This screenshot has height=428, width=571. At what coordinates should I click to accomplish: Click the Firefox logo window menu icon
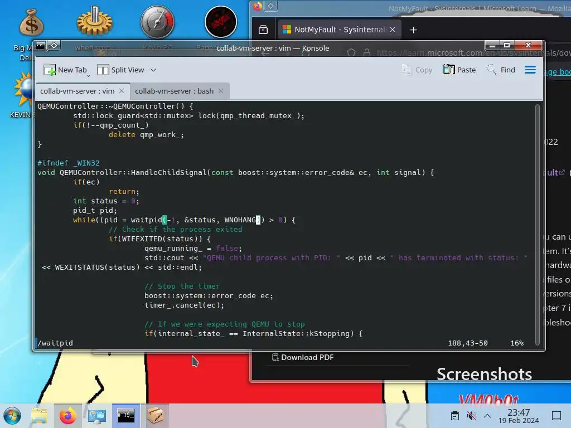click(258, 6)
